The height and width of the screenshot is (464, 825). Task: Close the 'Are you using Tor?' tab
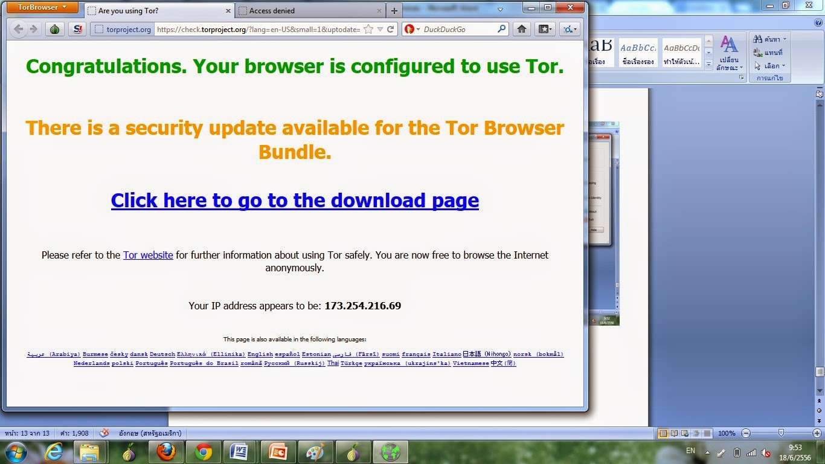228,11
